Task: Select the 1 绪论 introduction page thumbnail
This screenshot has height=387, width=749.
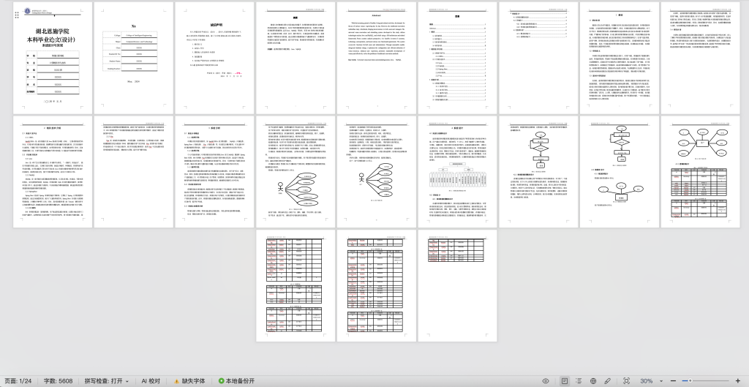Action: point(620,58)
